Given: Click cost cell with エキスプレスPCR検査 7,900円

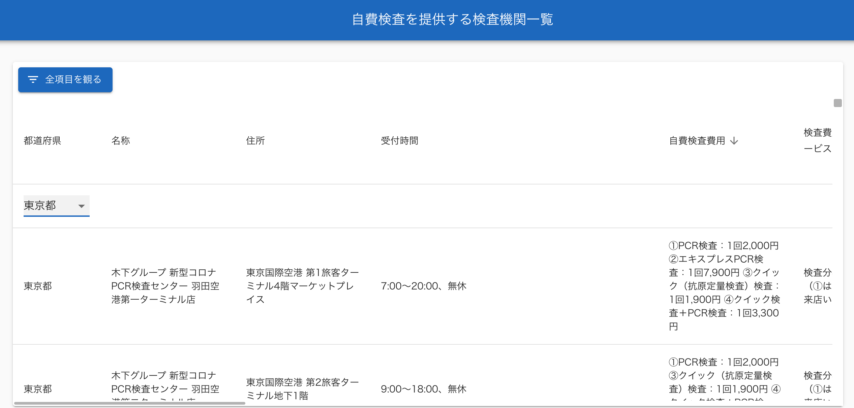Looking at the screenshot, I should pos(725,286).
